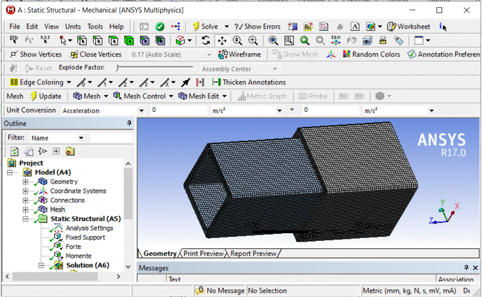
Task: Select the Edge selection filter
Action: tap(98, 40)
